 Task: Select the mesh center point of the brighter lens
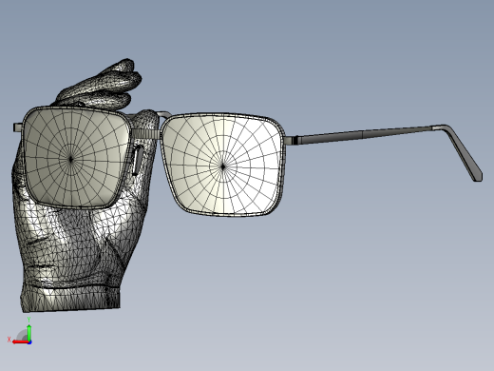(223, 166)
